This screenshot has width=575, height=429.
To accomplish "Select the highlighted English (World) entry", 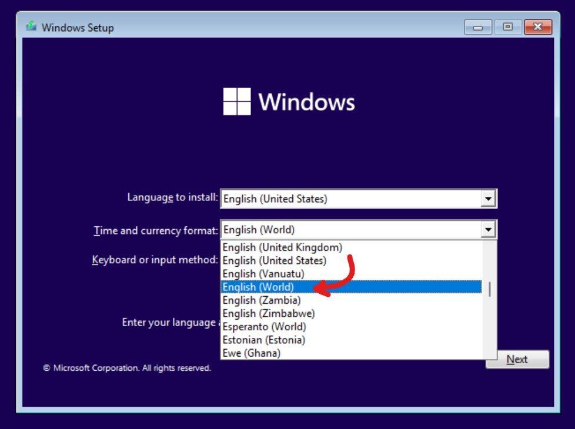I will [x=352, y=287].
